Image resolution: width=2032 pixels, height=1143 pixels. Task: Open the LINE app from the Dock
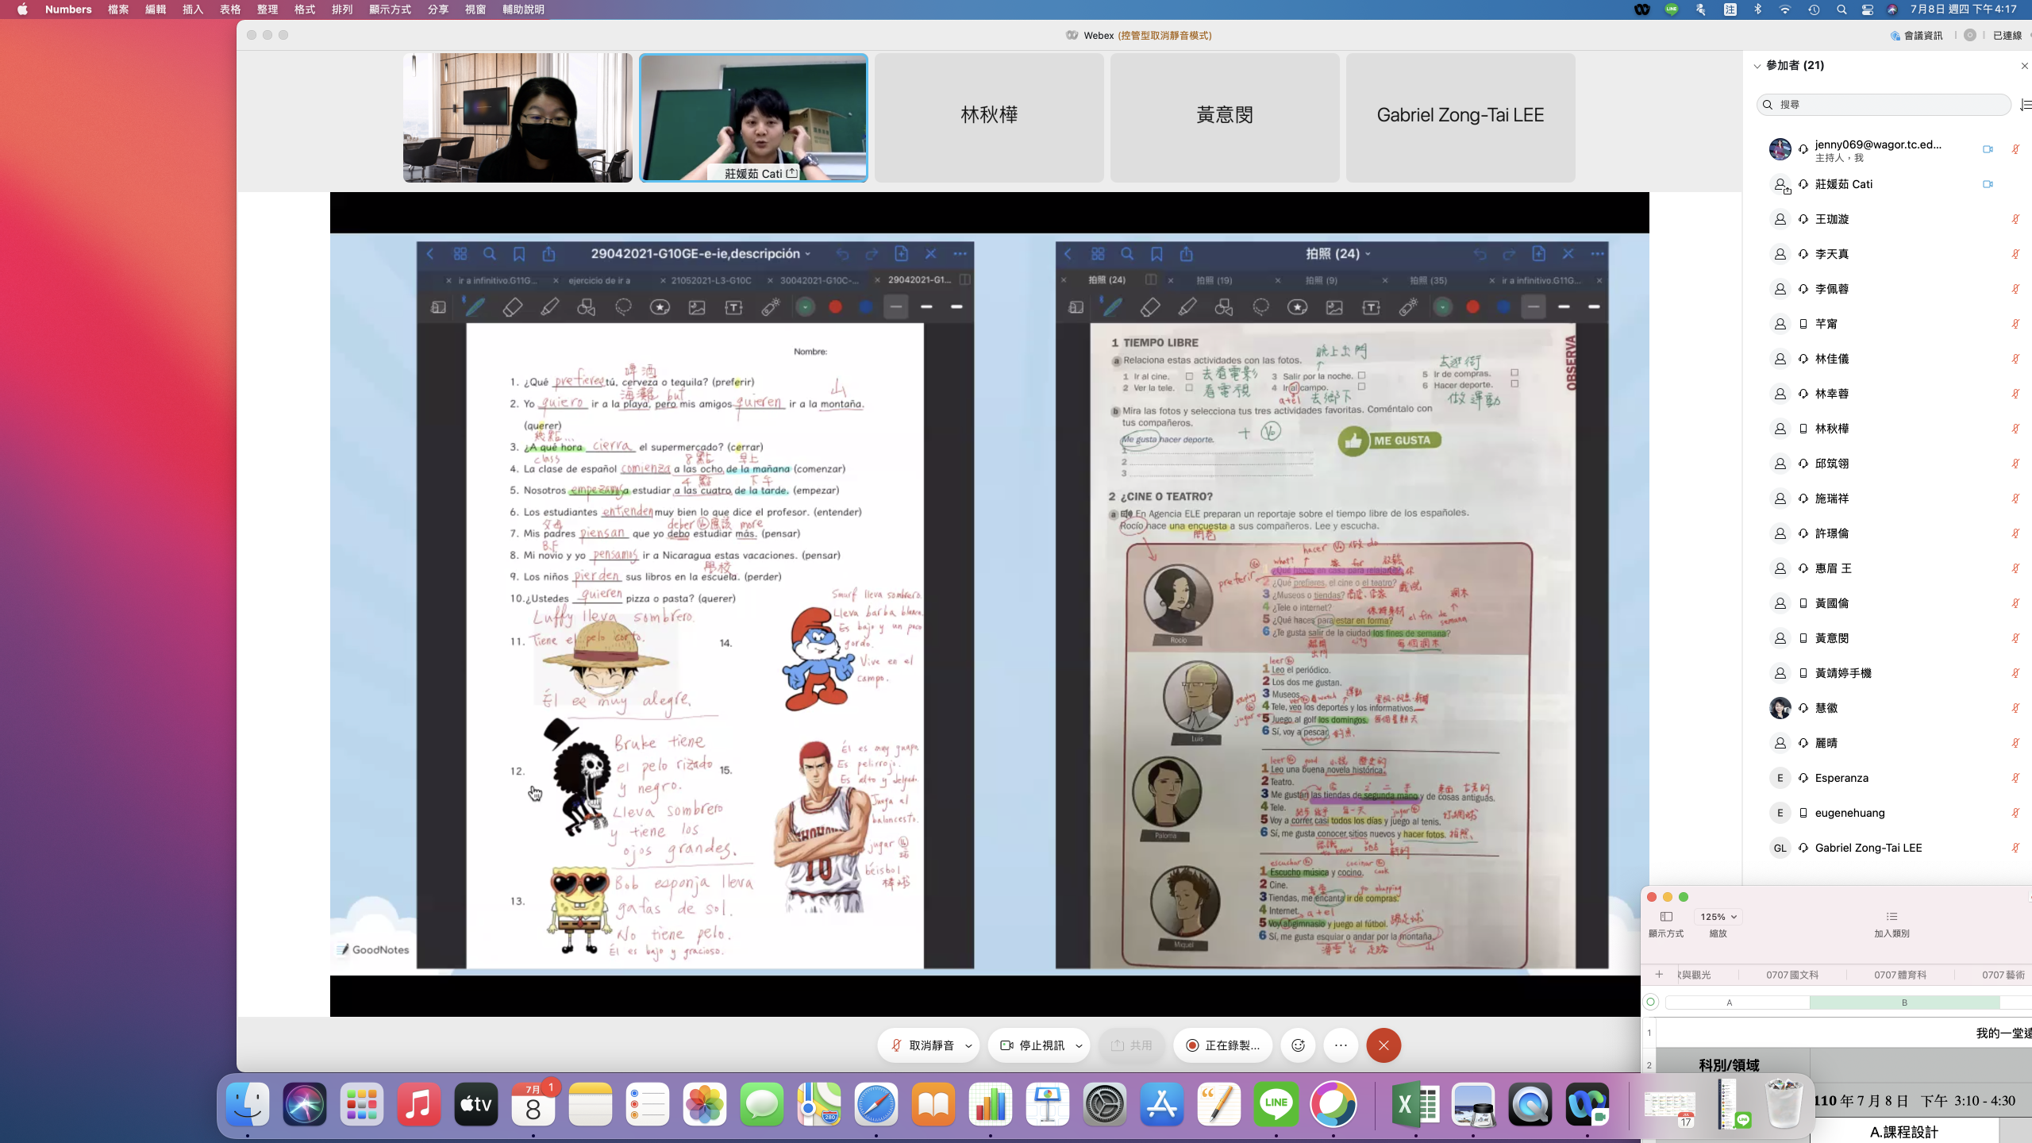(x=1276, y=1104)
